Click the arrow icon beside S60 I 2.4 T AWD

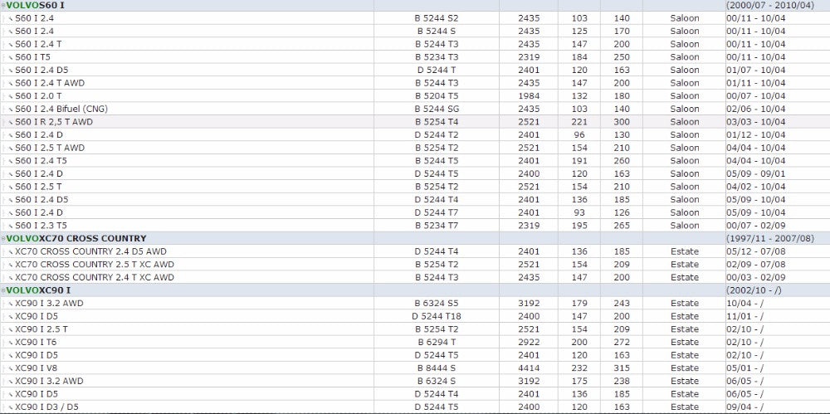tap(11, 83)
